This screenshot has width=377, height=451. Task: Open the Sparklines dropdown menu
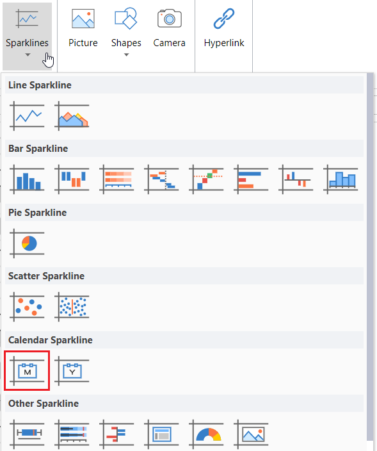[x=28, y=36]
